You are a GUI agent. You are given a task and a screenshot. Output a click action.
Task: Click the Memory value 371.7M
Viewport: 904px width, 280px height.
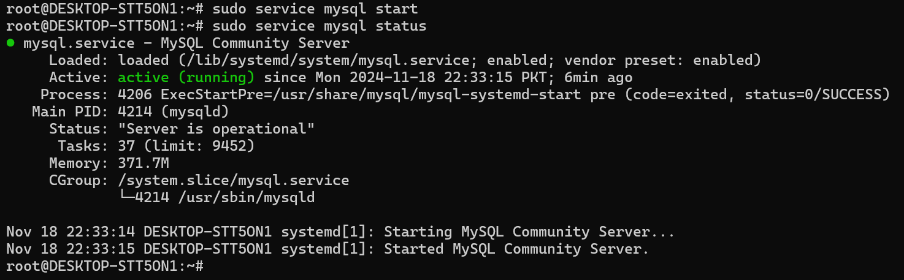(144, 164)
